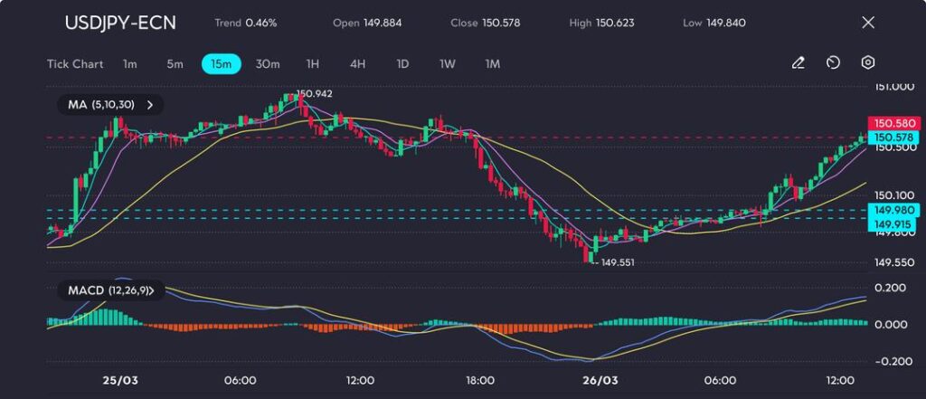Image resolution: width=926 pixels, height=399 pixels.
Task: Open the drawing pencil tool
Action: [x=798, y=63]
